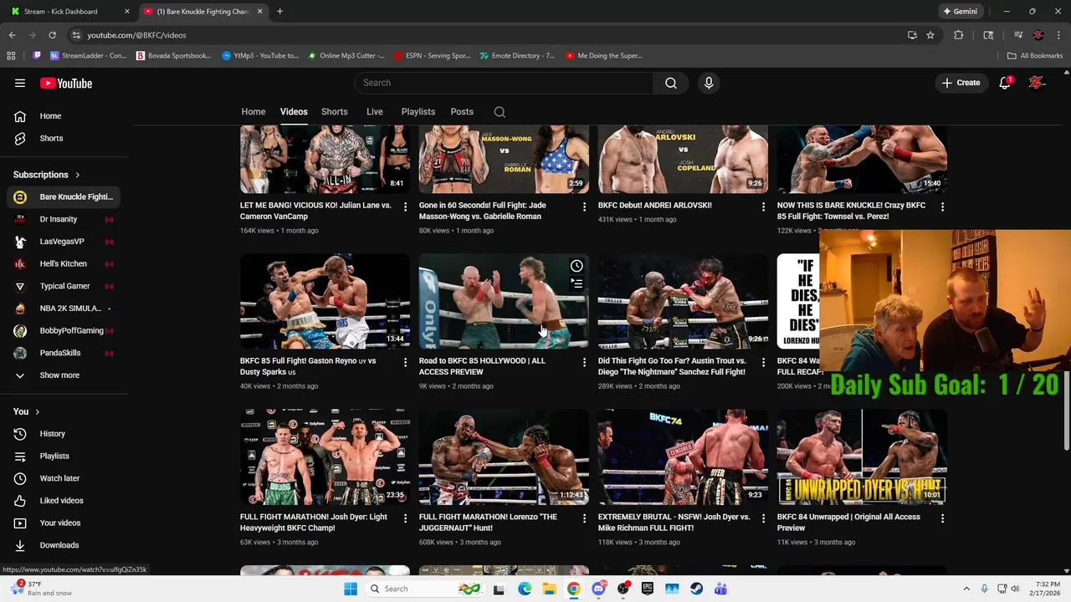Add Road to BKFC 85 to queue

click(x=576, y=284)
